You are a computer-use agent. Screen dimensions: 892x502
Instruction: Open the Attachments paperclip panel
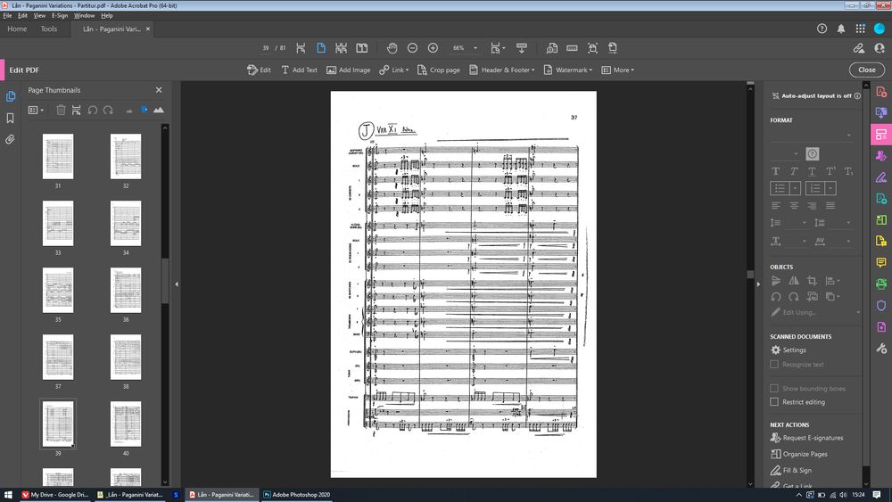click(10, 139)
